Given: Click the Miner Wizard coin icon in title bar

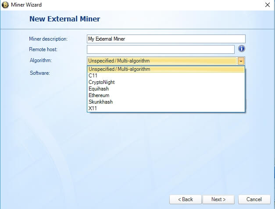Looking at the screenshot, I should (5, 5).
